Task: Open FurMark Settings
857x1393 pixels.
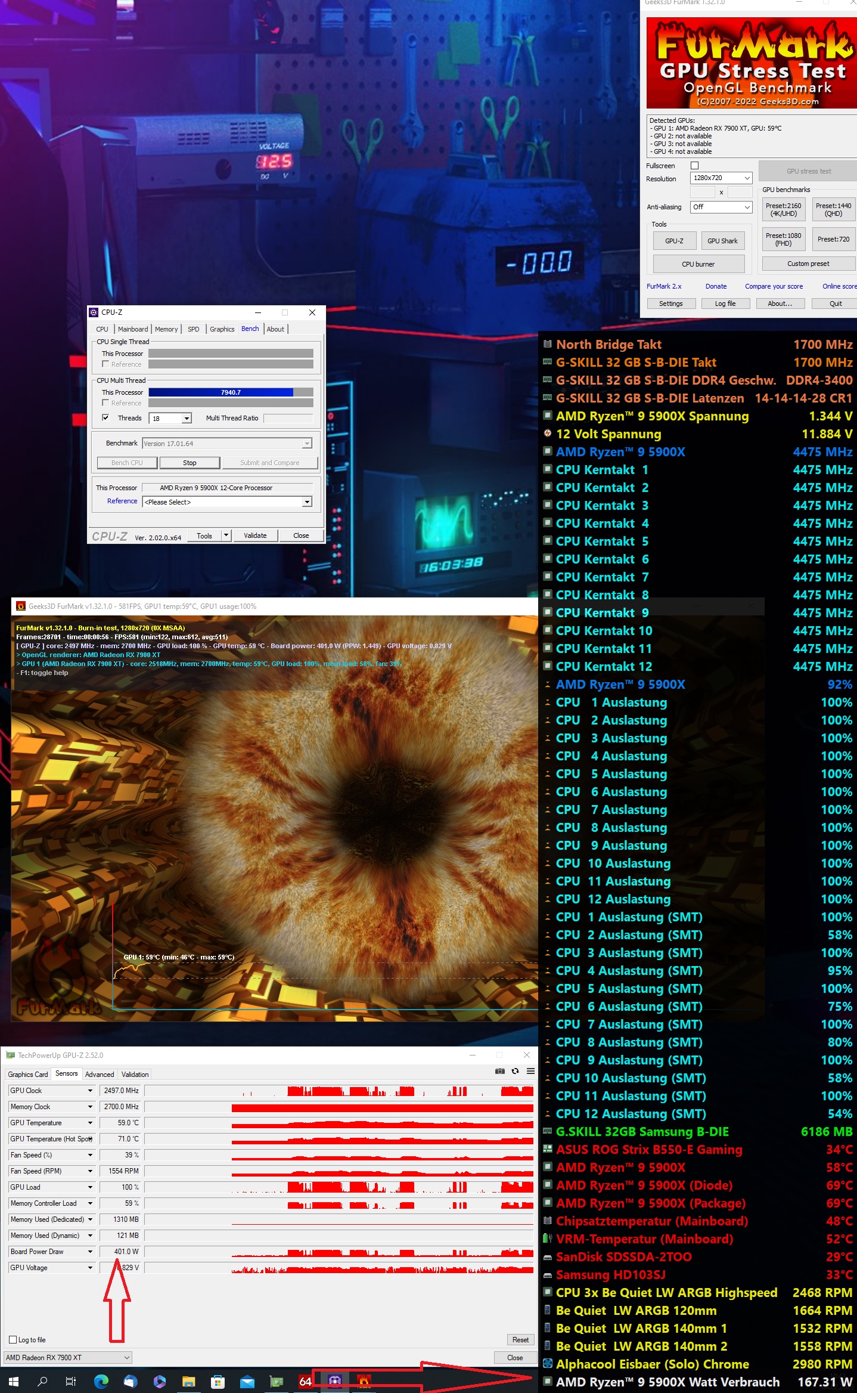Action: [x=671, y=304]
